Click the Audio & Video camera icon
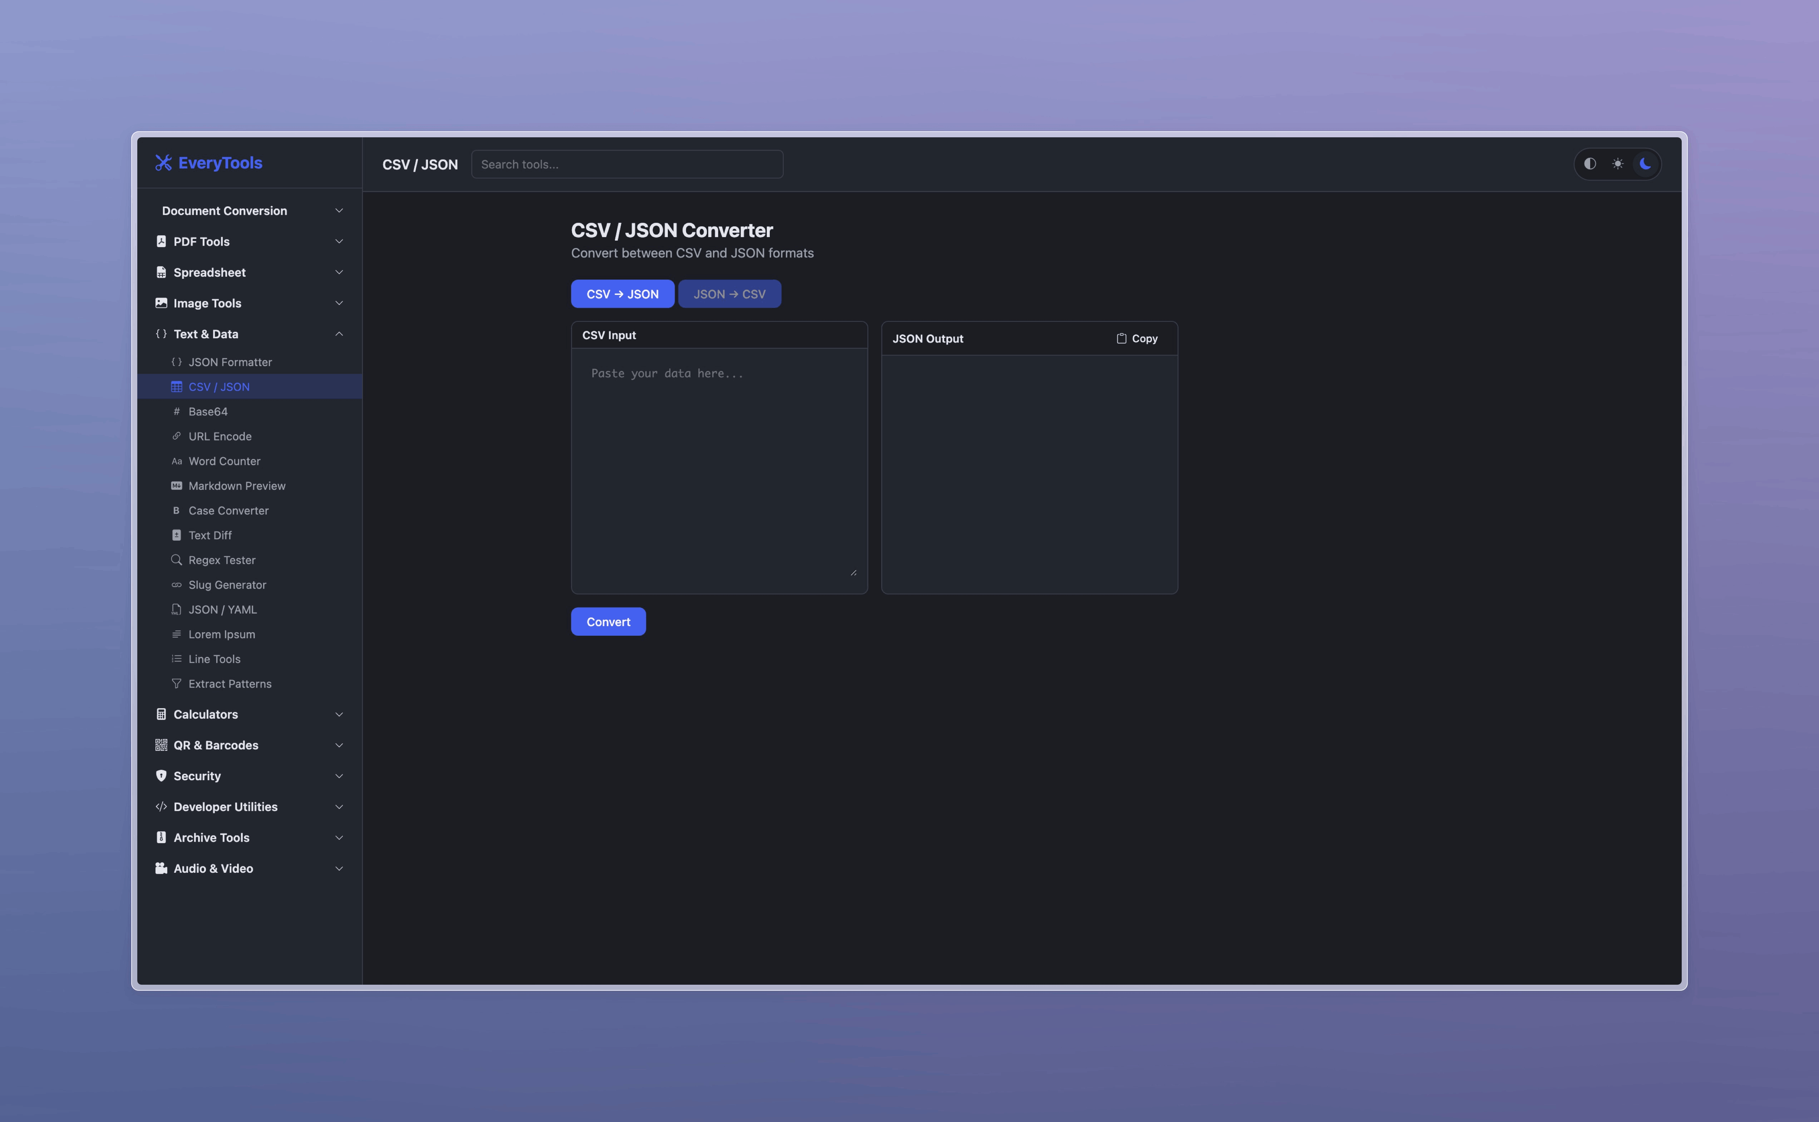Screen dimensions: 1819x1122 click(x=161, y=868)
